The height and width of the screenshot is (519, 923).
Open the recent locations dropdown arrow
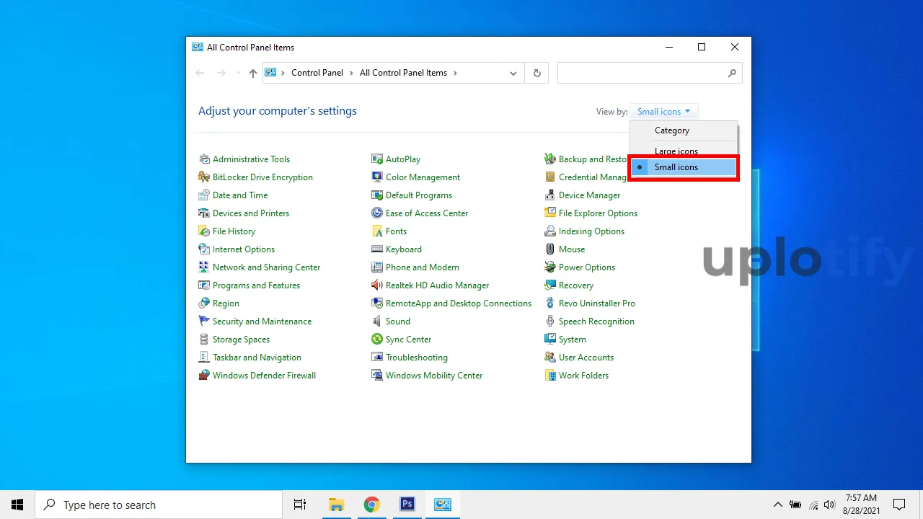(238, 73)
